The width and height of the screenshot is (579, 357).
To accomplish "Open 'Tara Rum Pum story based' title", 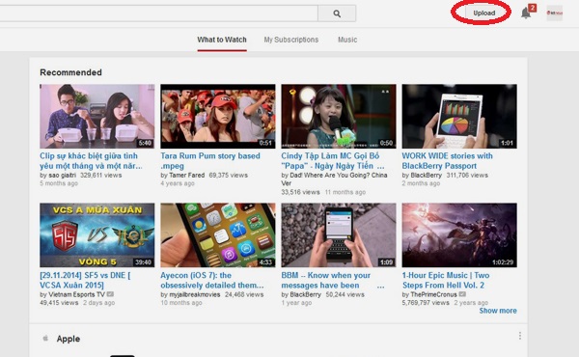I will coord(210,161).
